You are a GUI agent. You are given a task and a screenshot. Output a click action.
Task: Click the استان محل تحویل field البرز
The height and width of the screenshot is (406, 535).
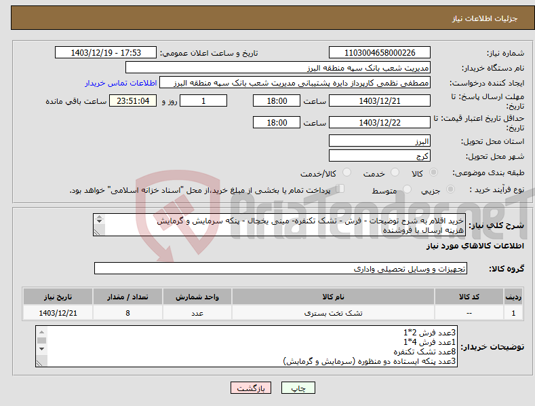point(380,141)
